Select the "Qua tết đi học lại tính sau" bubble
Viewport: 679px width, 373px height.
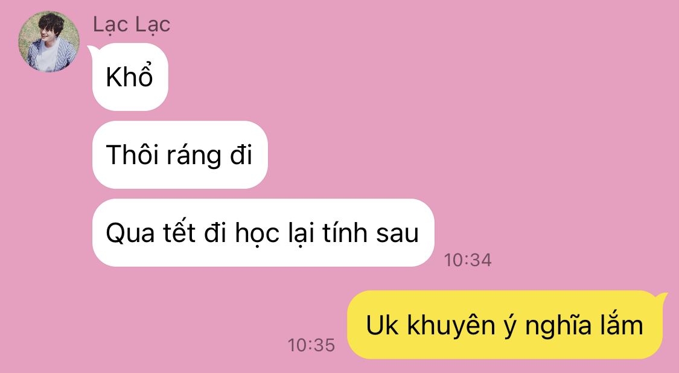(263, 232)
